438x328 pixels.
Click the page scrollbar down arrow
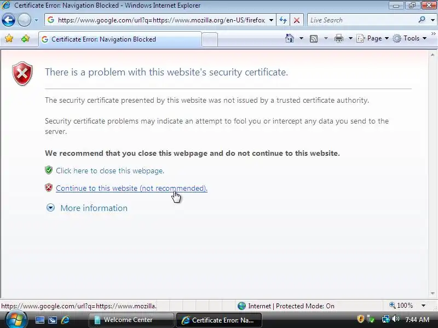click(x=433, y=293)
